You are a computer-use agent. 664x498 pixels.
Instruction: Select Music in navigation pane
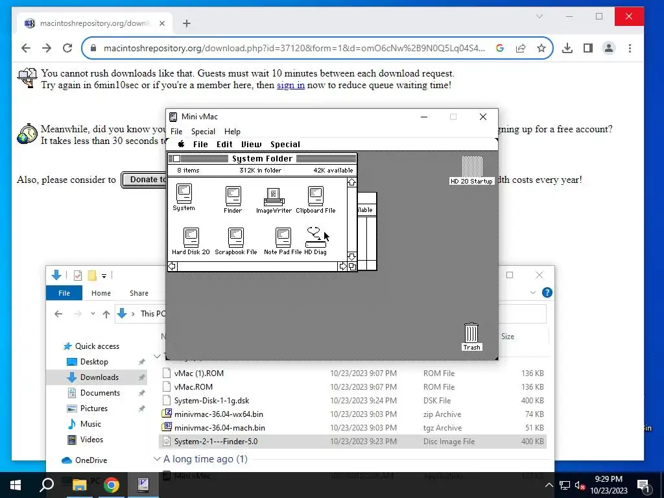click(91, 424)
